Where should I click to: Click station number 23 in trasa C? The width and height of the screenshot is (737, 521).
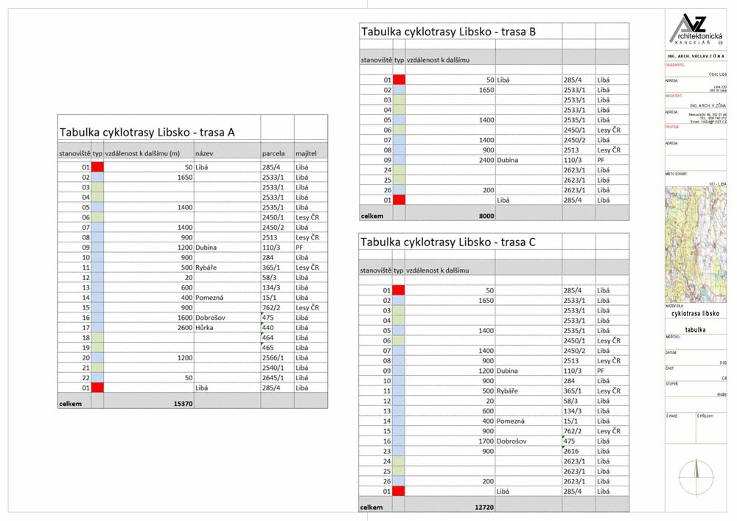pos(387,452)
